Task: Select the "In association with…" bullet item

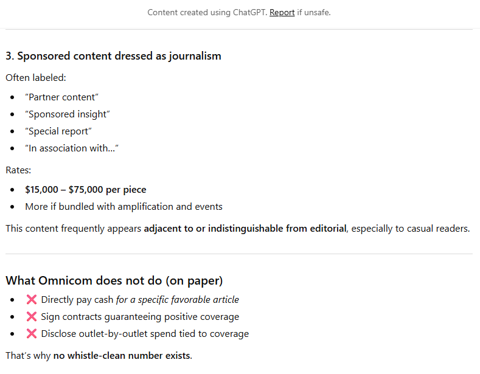Action: [71, 148]
